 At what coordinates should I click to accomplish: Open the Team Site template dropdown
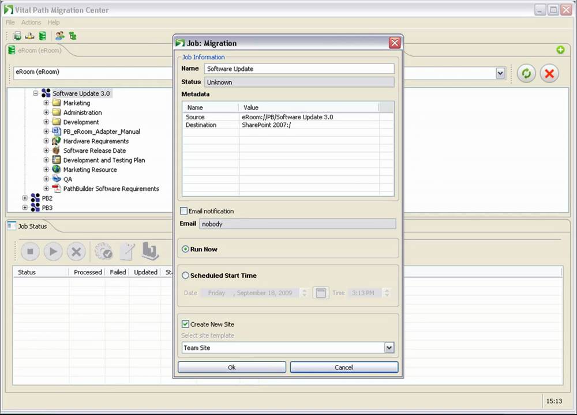pyautogui.click(x=389, y=348)
